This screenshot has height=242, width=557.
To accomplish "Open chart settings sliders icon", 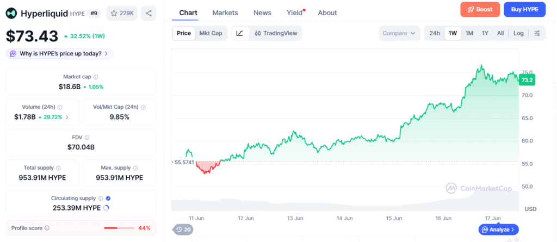I will (537, 33).
